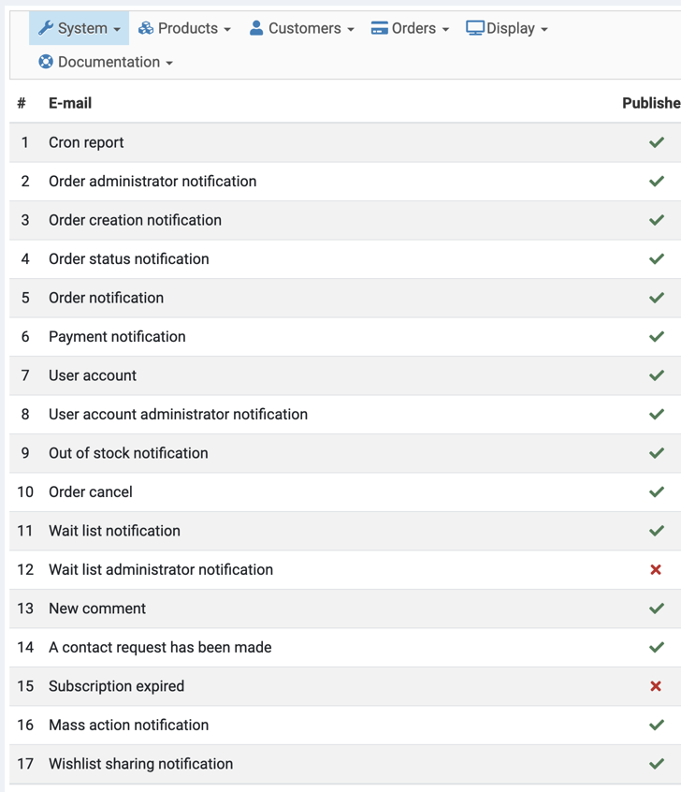
Task: Open the Customers menu
Action: pos(303,28)
